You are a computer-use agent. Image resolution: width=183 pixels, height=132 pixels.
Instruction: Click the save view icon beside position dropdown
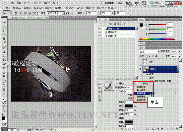click(67, 13)
